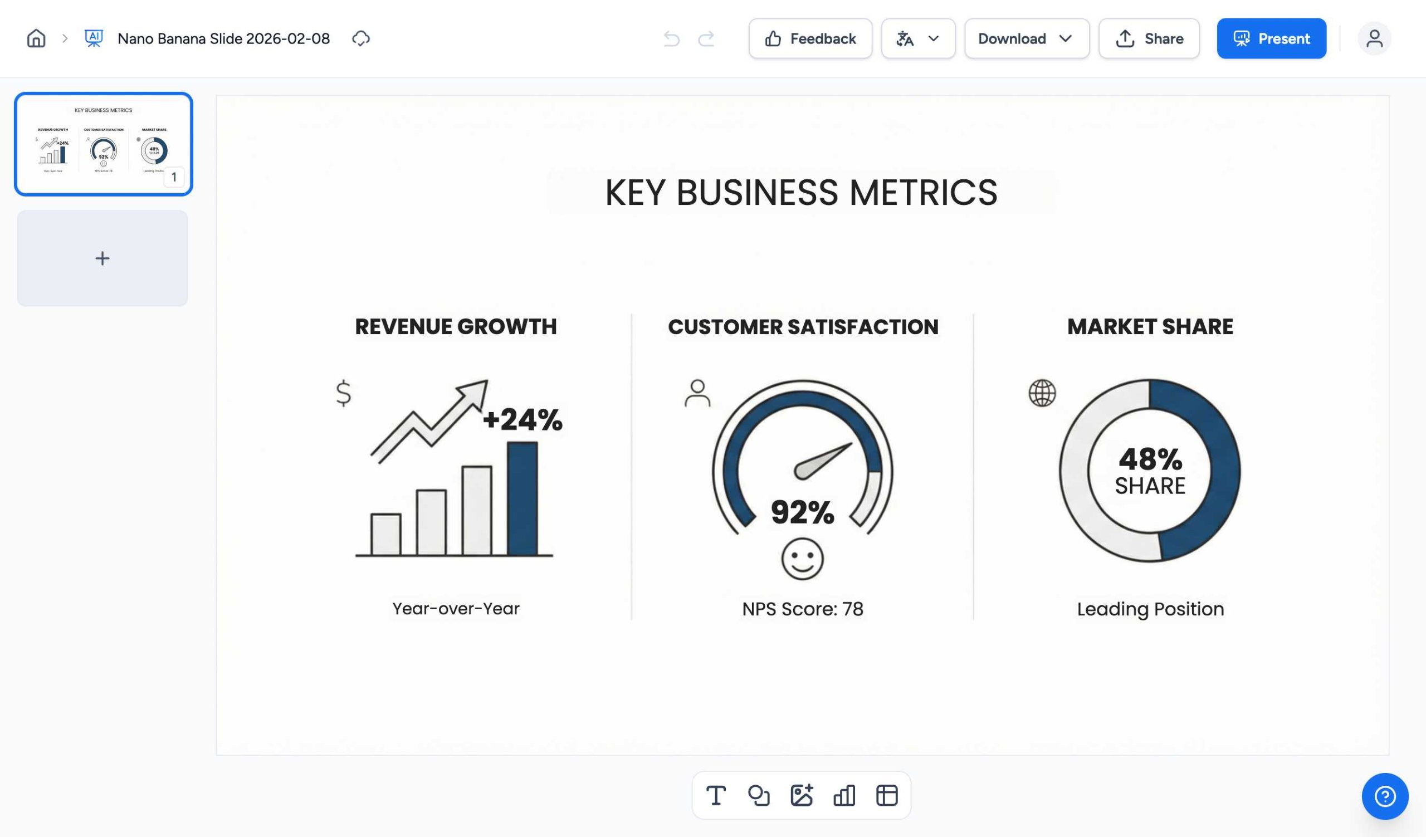Viewport: 1426px width, 837px height.
Task: Click the AI presentation icon beside the title
Action: 94,38
